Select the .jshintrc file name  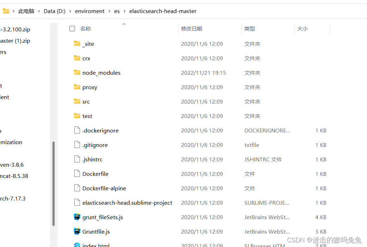coord(92,159)
